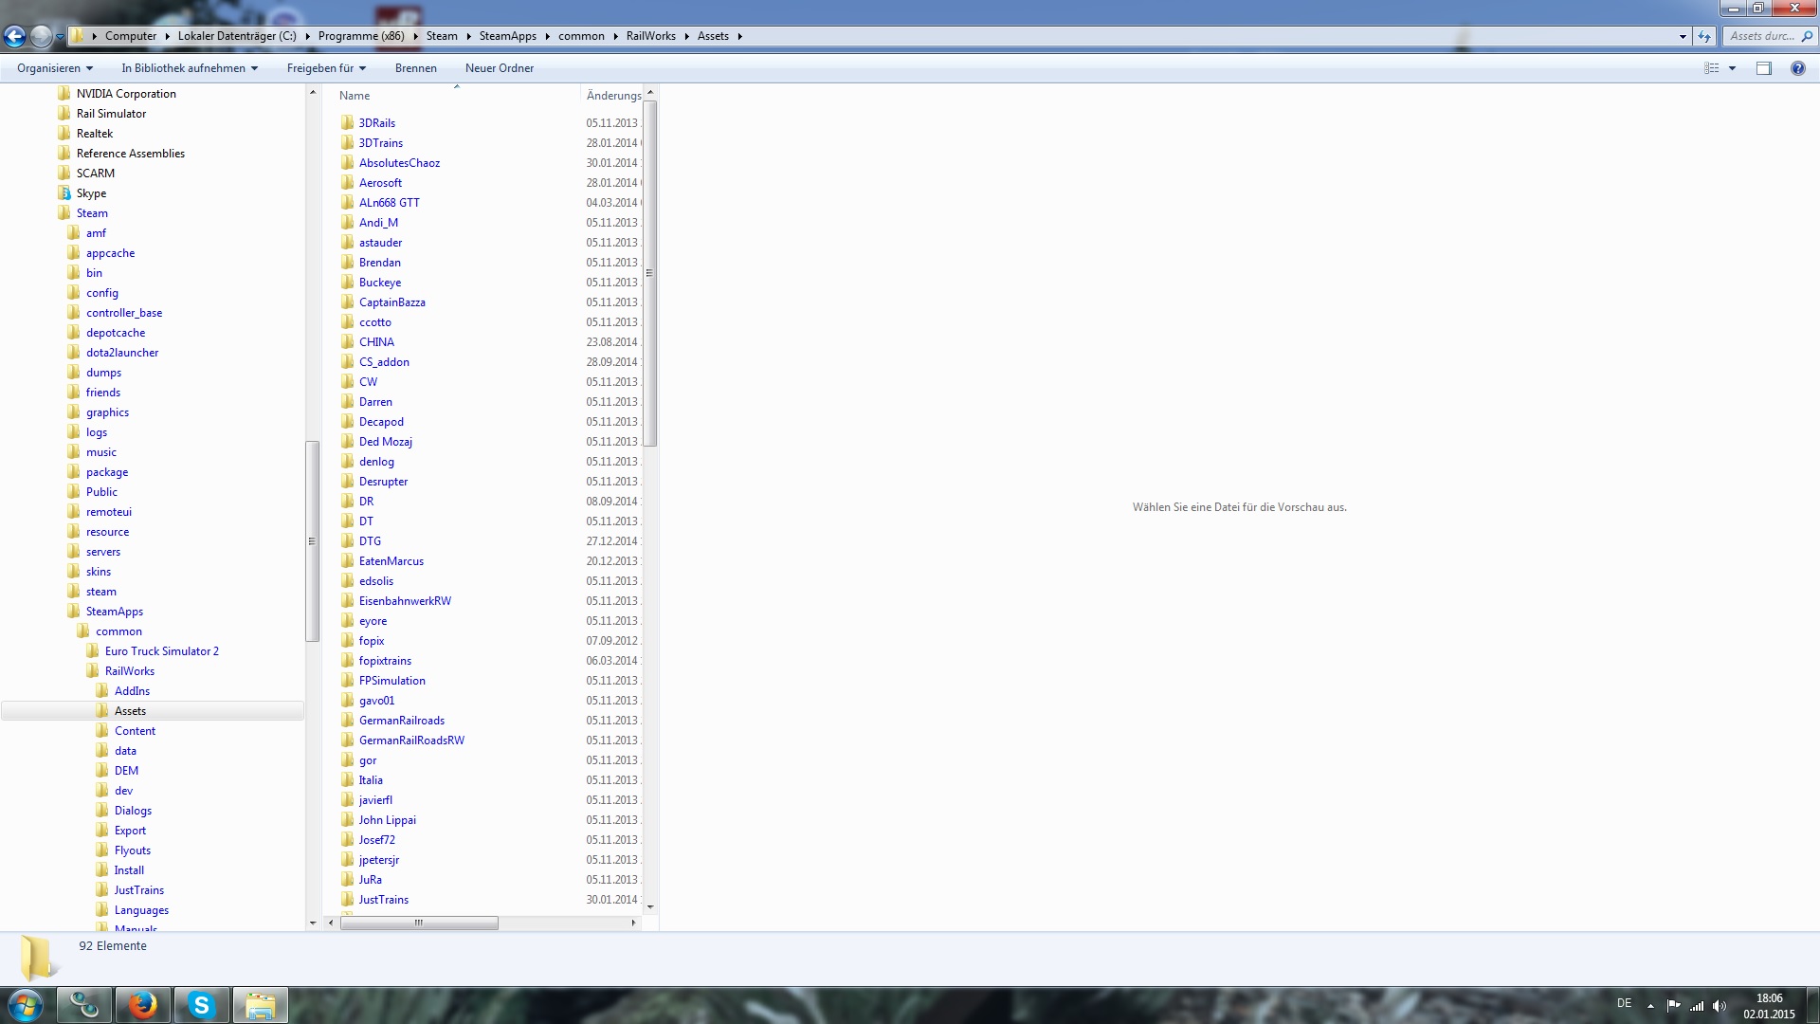The width and height of the screenshot is (1820, 1024).
Task: Select the GermanRailroads folder in the list
Action: [401, 721]
